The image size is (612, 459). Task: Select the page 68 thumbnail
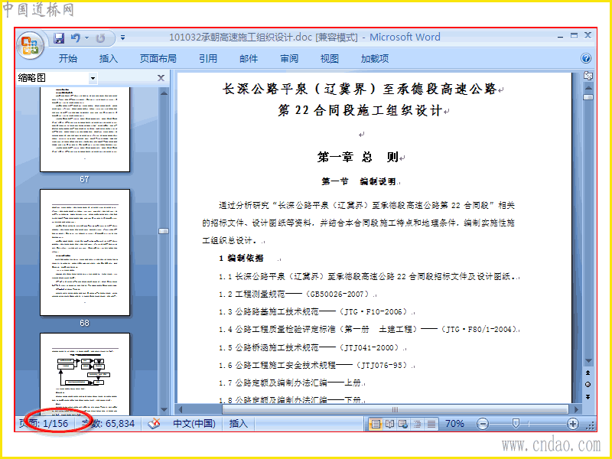(x=85, y=252)
